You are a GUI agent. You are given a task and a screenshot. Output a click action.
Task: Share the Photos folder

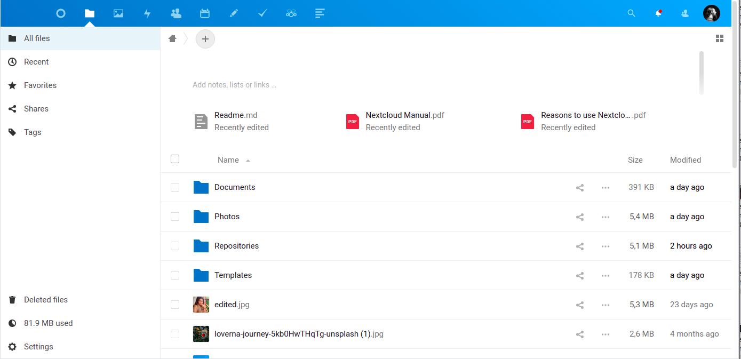(580, 217)
